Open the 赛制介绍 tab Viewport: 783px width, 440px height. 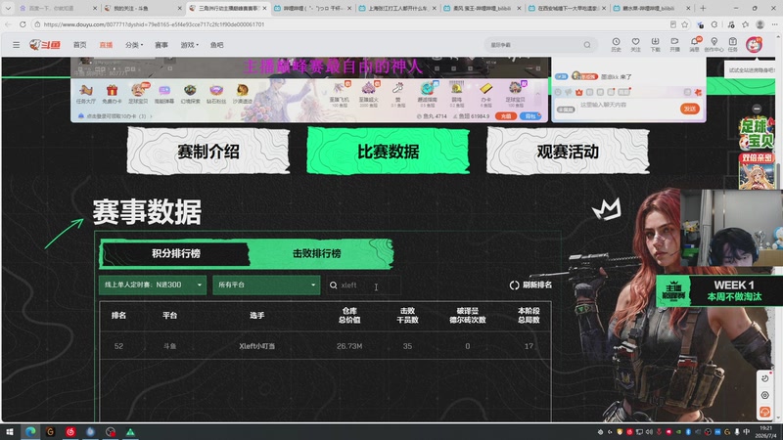[x=208, y=152]
